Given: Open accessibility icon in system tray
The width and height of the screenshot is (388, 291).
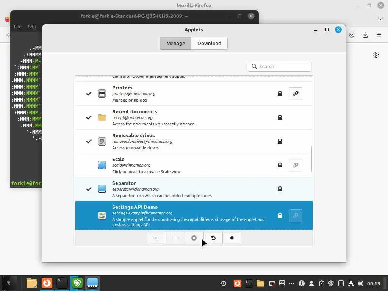Looking at the screenshot, I should click(x=301, y=283).
